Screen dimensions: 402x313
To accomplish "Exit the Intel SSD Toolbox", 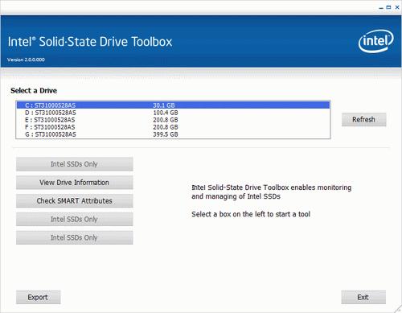I will tap(363, 297).
